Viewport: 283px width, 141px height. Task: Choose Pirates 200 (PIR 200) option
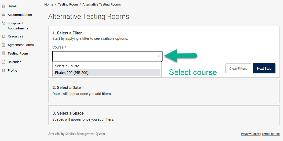[107, 72]
